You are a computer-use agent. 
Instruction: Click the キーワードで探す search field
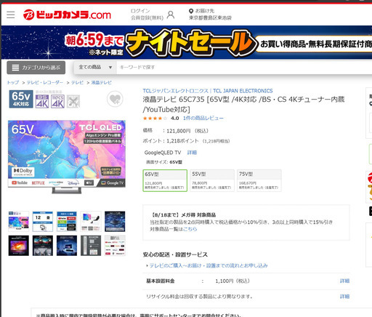tap(244, 67)
